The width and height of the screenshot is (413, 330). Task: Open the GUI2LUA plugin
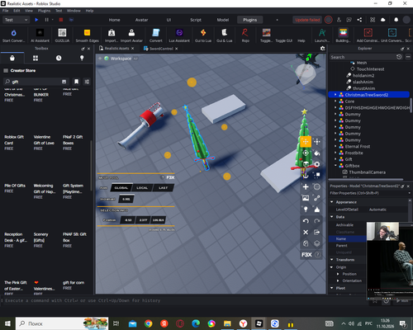click(62, 35)
